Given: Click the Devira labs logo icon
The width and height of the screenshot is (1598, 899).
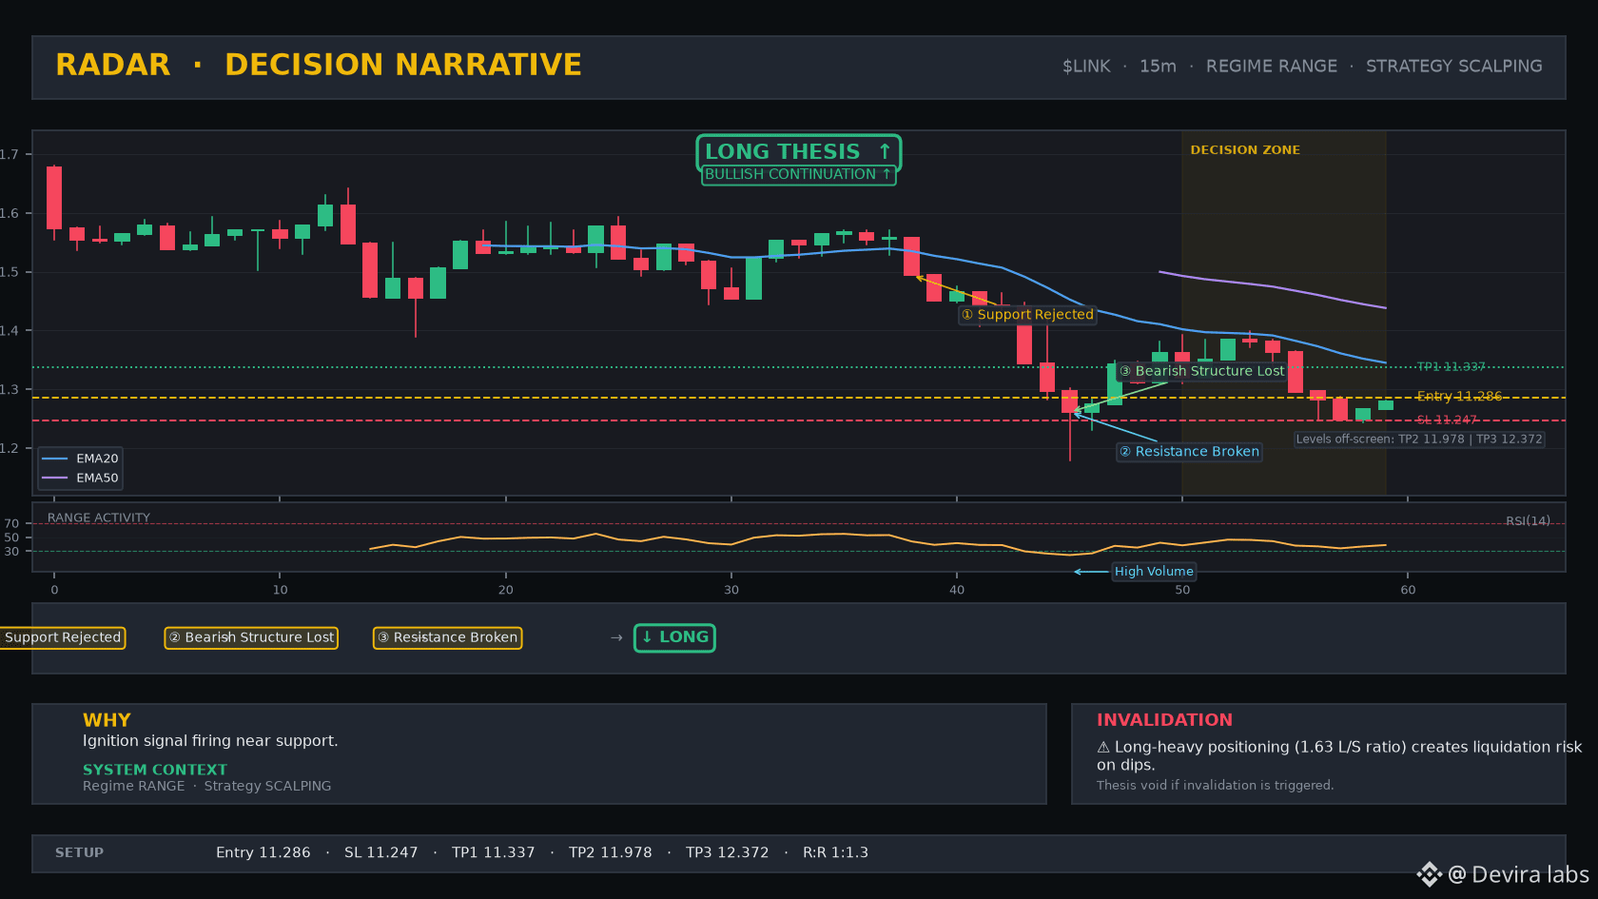Looking at the screenshot, I should pos(1429,874).
